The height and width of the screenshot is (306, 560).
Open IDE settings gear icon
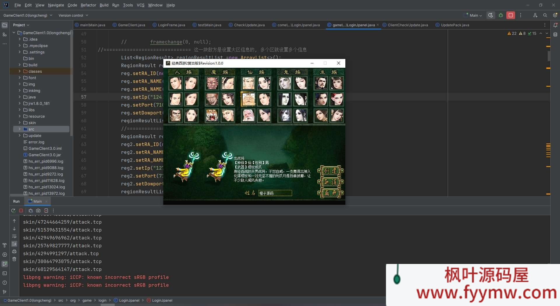[x=555, y=15]
